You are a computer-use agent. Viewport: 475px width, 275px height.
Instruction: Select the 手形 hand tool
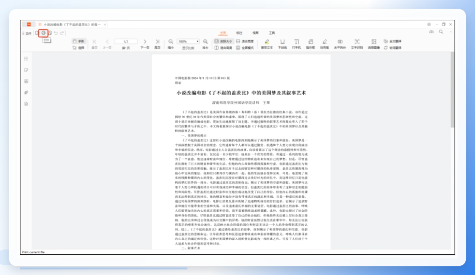[79, 41]
